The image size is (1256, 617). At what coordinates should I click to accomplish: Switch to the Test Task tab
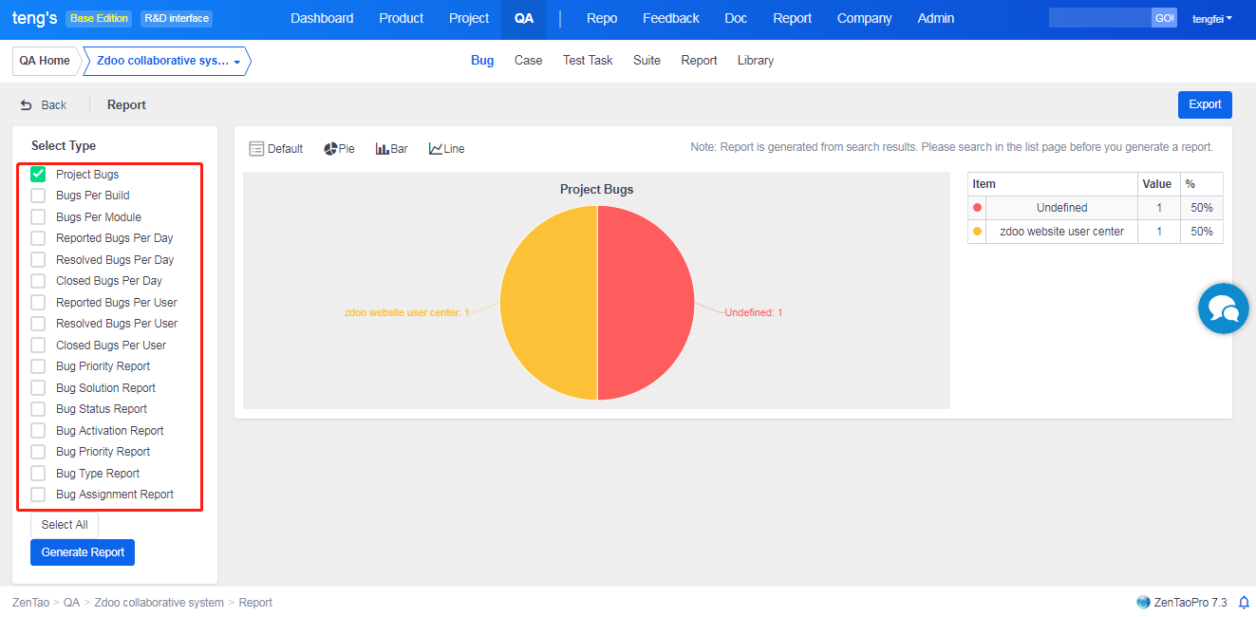click(588, 61)
